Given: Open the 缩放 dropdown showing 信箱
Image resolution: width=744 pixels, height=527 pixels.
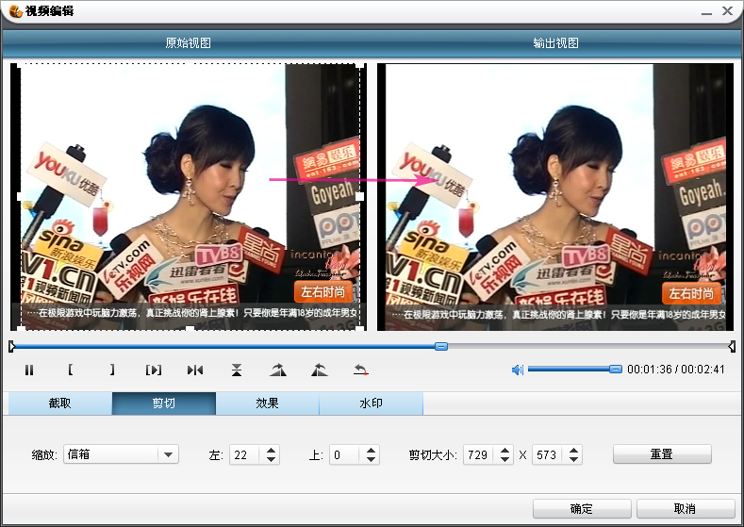Looking at the screenshot, I should (121, 454).
